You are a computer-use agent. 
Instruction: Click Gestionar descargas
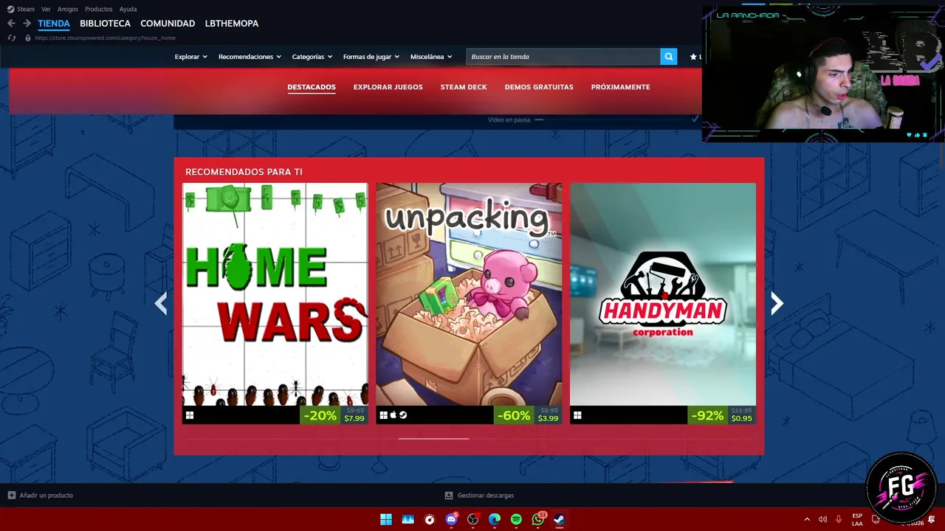(486, 496)
